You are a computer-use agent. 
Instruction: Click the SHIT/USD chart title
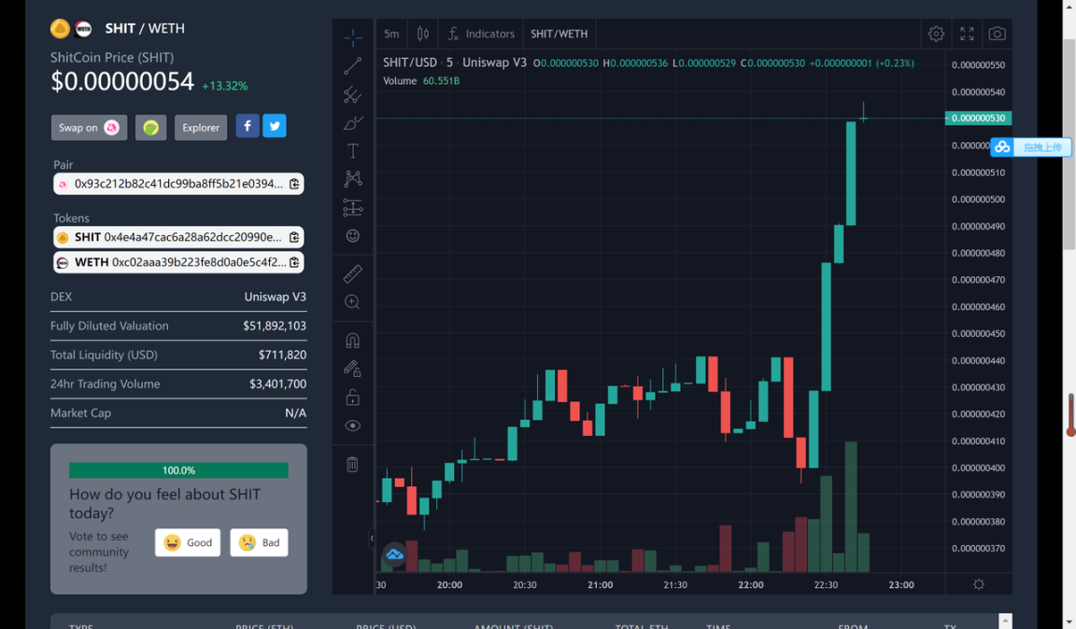410,63
